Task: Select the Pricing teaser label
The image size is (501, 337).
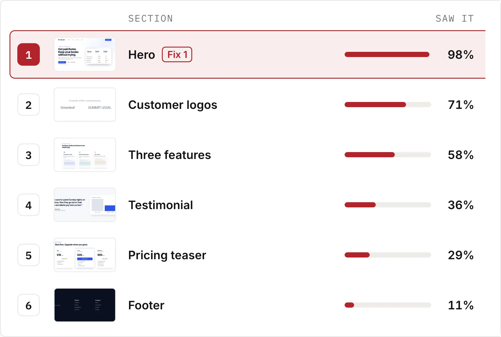Action: tap(167, 255)
